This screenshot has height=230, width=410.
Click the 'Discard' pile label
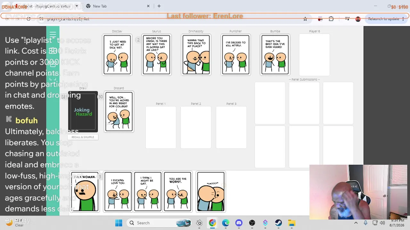119,88
